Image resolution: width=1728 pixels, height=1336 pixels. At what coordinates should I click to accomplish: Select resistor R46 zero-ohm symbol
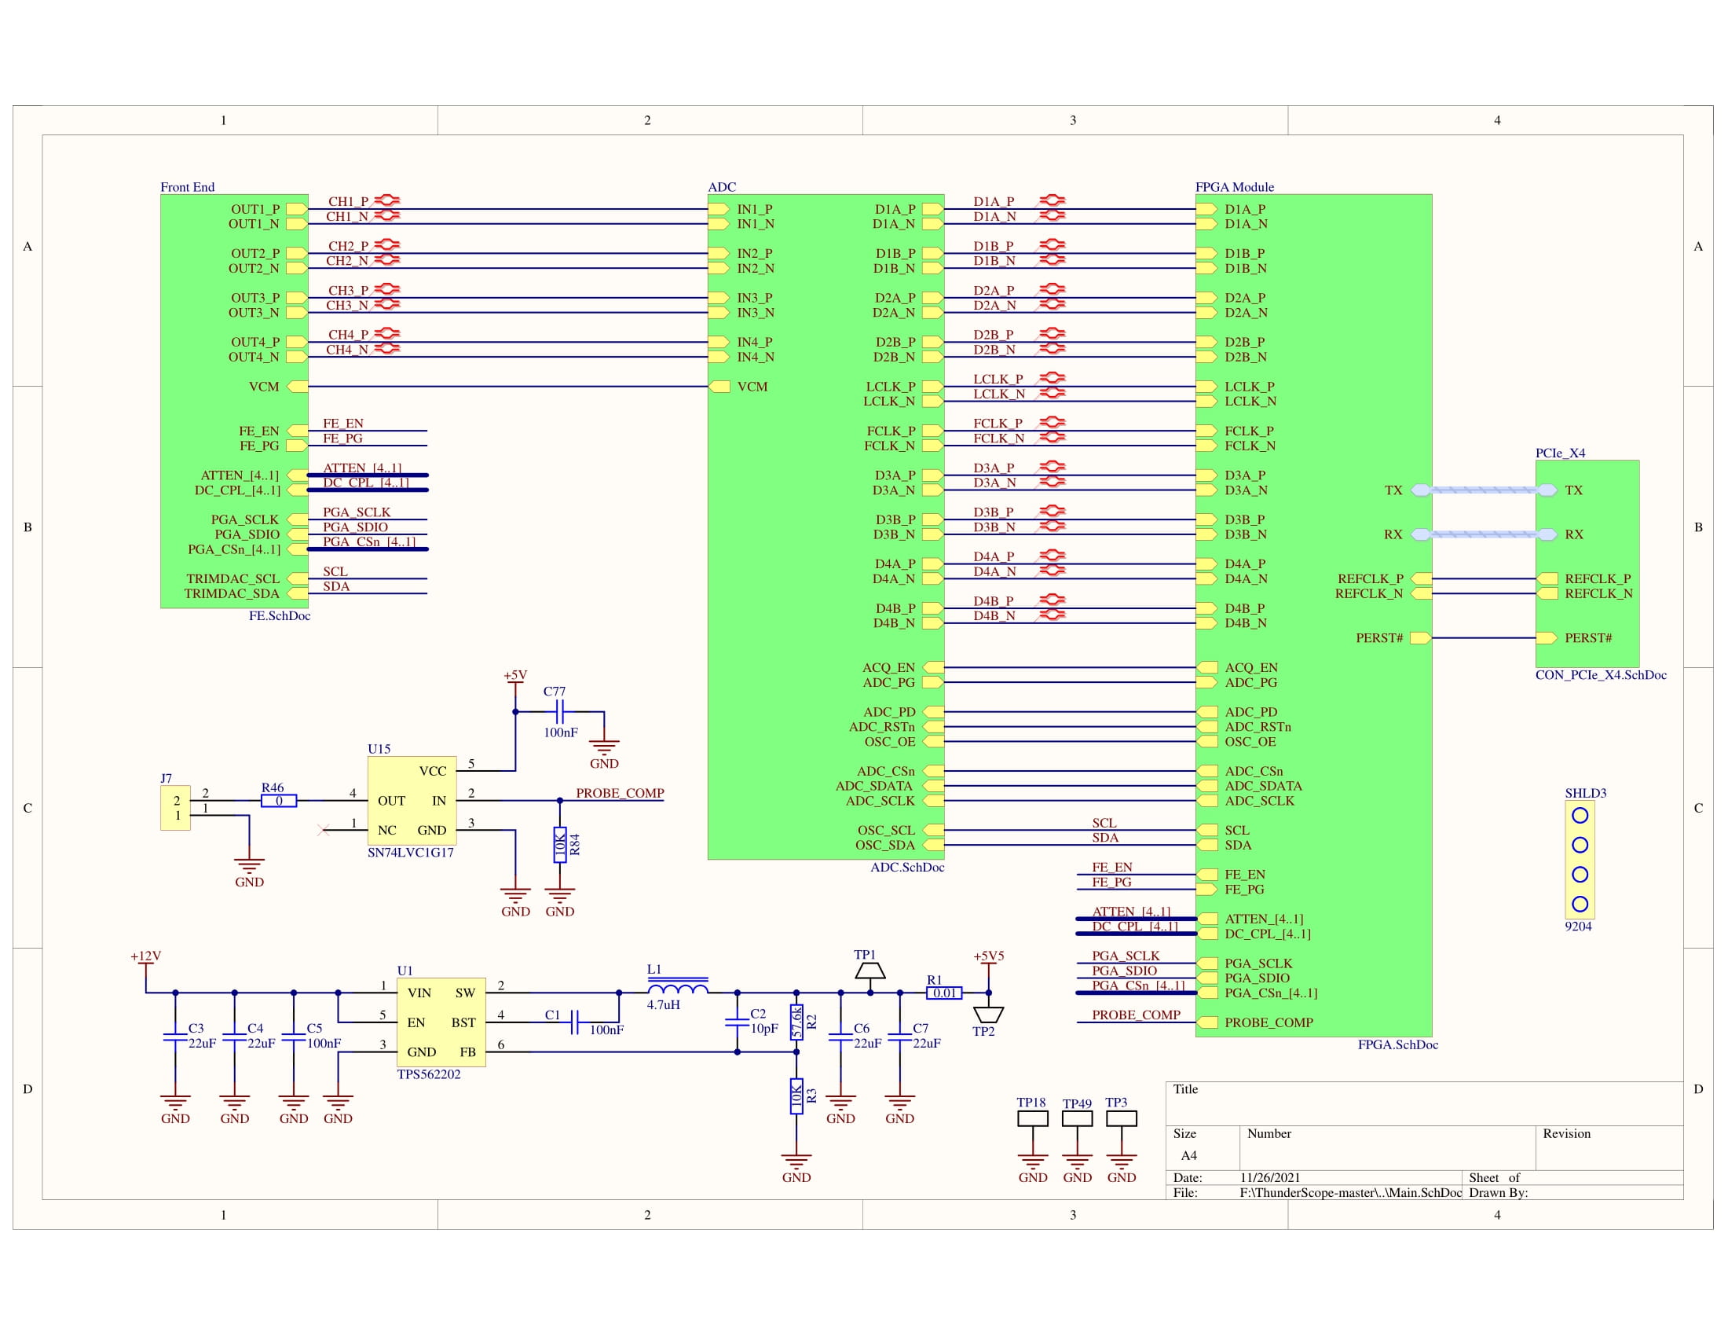click(x=279, y=801)
